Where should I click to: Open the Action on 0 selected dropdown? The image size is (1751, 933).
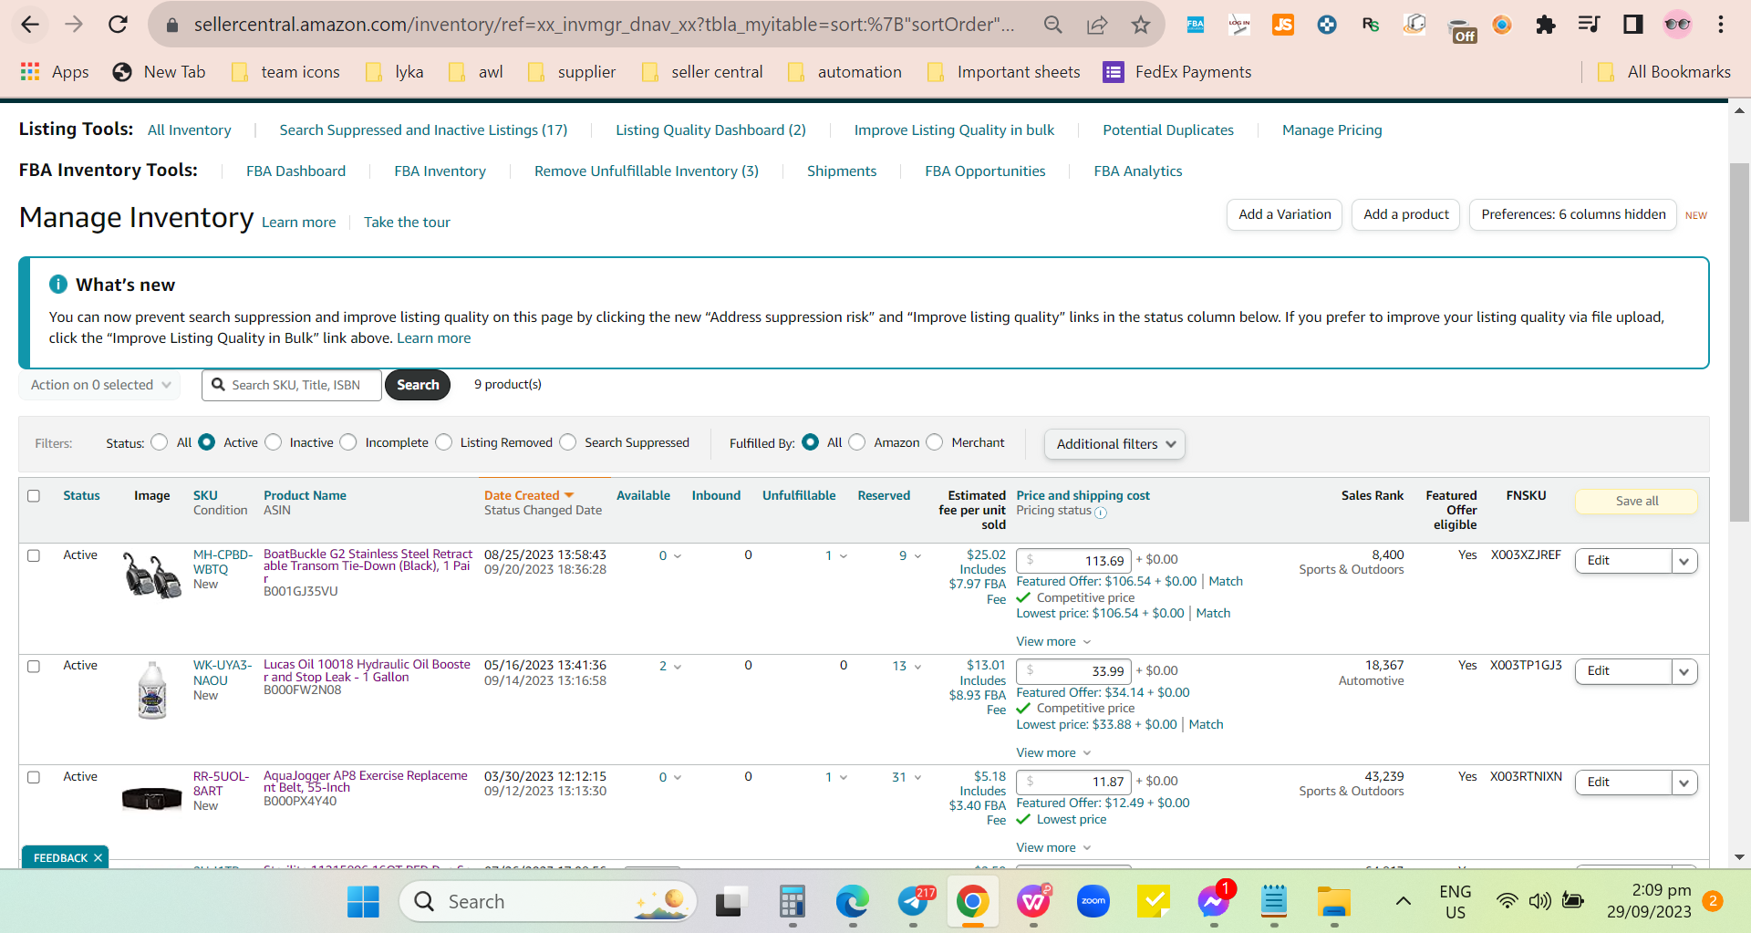[x=99, y=385]
